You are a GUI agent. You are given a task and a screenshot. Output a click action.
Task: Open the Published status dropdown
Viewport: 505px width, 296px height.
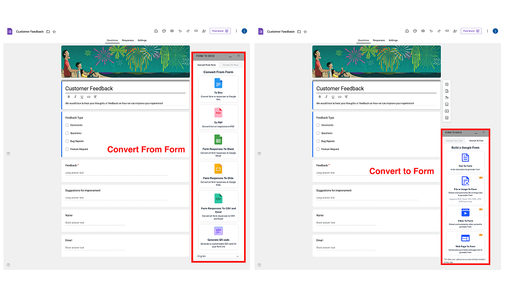[x=220, y=31]
